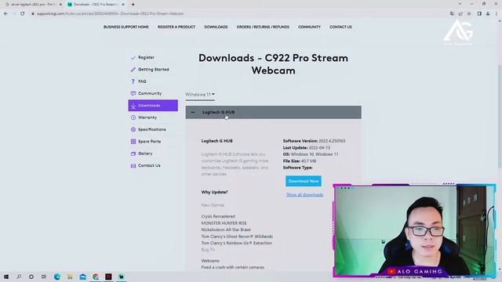Close the 'driver logitech c922 pro' tab
Screen dimensions: 502x282
pyautogui.click(x=60, y=5)
